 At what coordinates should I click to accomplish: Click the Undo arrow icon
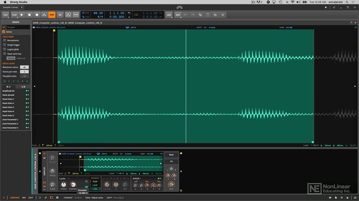(186, 15)
